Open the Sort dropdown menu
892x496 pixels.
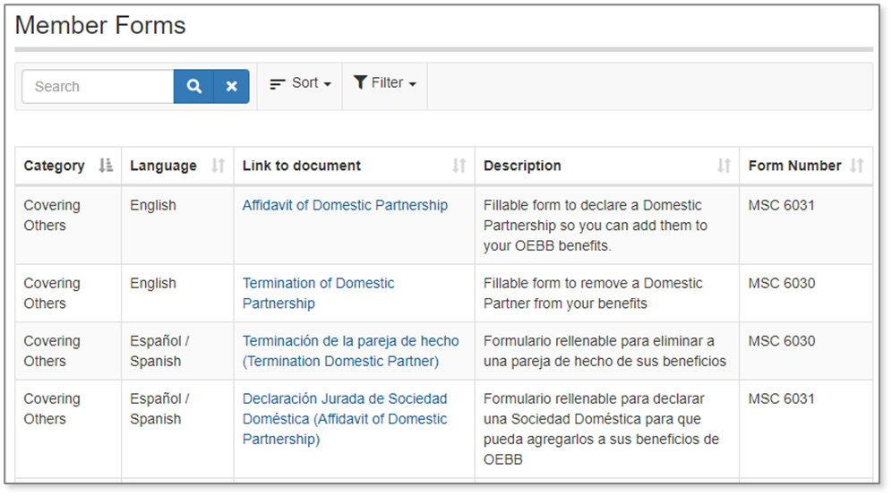tap(301, 83)
